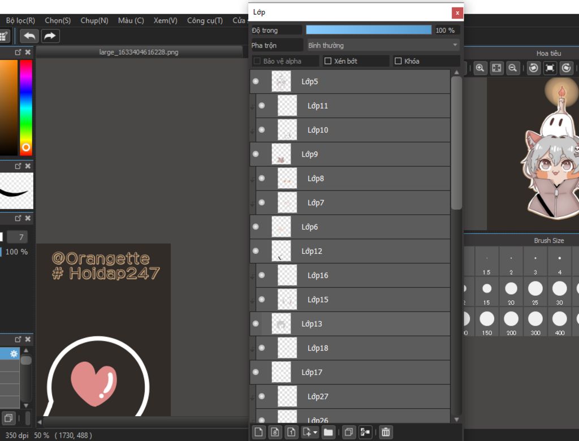Check the Khóa lock checkbox
This screenshot has height=441, width=579.
point(397,61)
